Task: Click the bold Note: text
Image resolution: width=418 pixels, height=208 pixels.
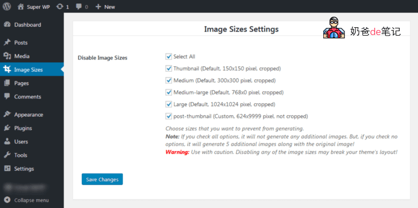Action: point(172,137)
